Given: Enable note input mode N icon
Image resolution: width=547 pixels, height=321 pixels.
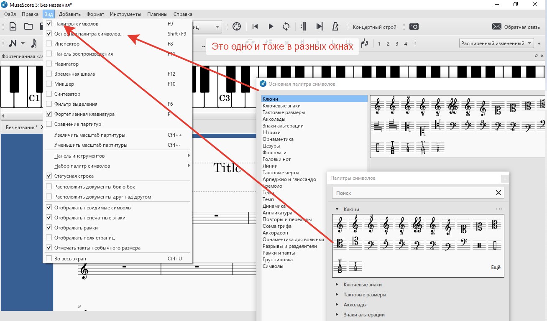Looking at the screenshot, I should pos(13,43).
